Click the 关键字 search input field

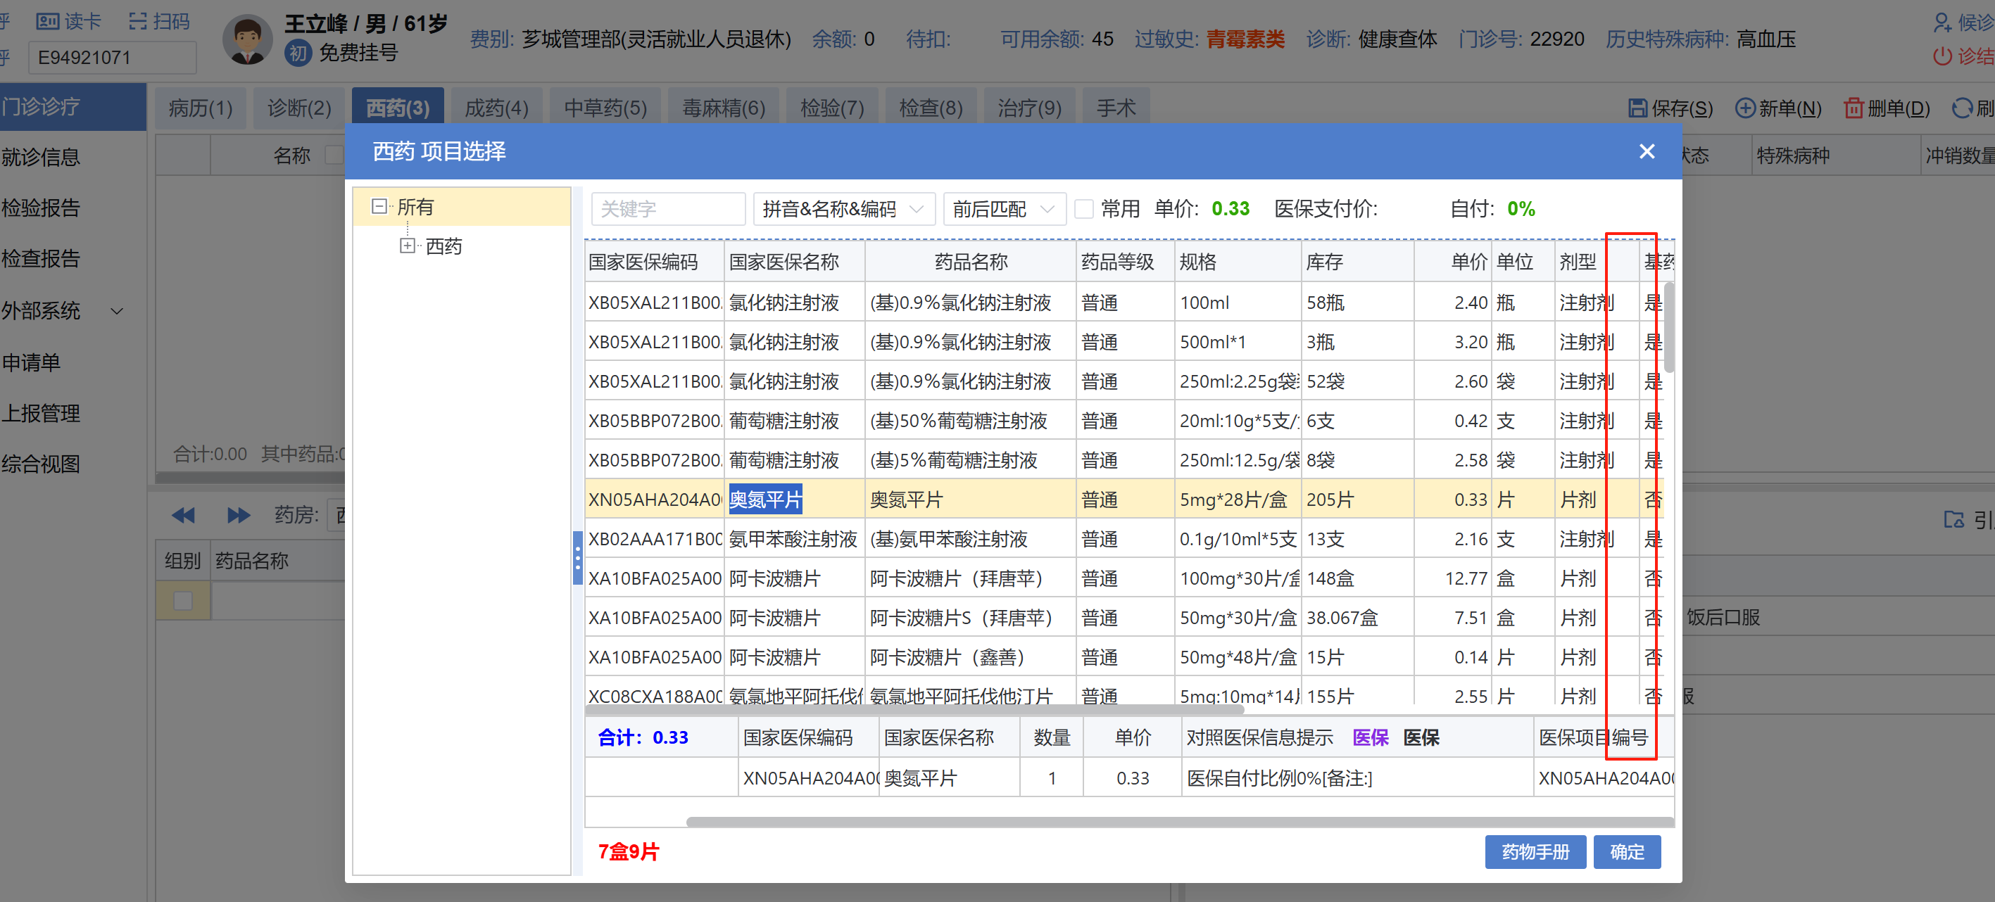(x=667, y=209)
